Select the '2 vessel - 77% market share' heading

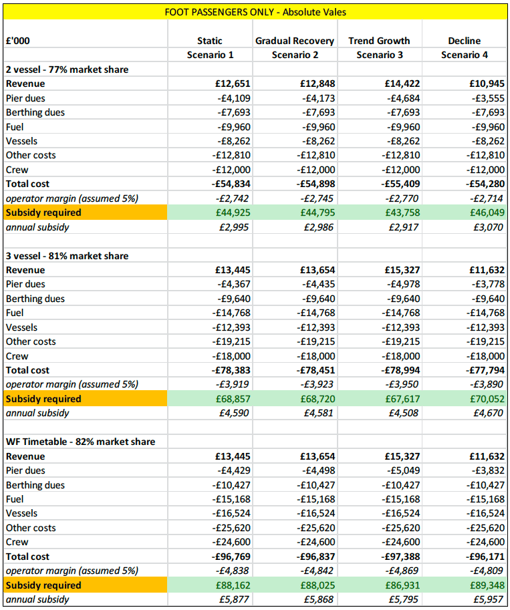click(x=67, y=69)
